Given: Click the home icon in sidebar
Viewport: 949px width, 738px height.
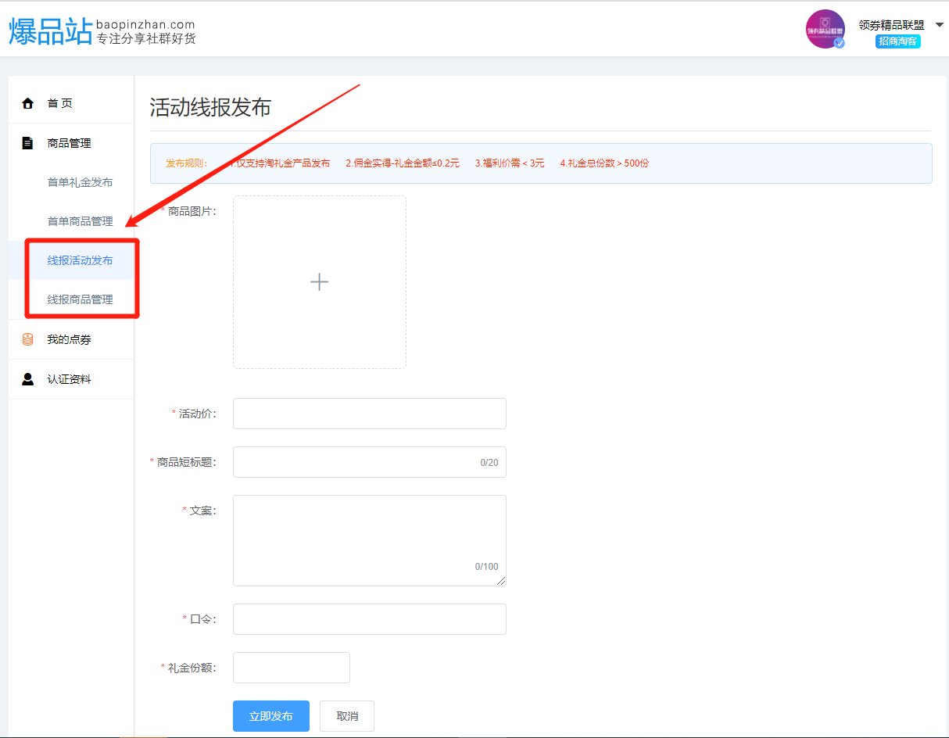Looking at the screenshot, I should tap(28, 103).
